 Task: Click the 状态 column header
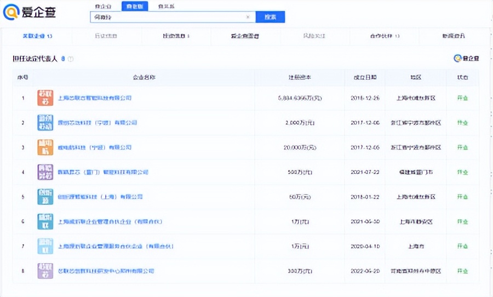pos(462,77)
